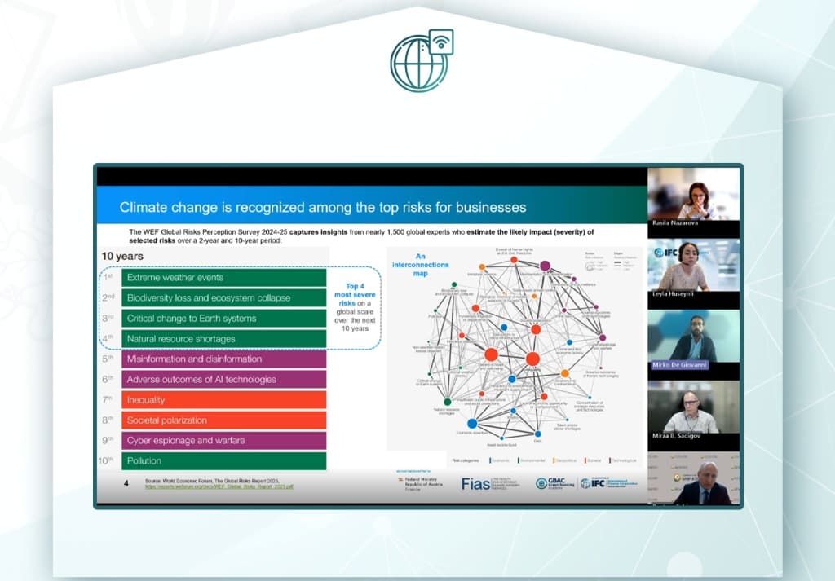Click the slide page number 4
Screen dimensions: 835x581
126,483
